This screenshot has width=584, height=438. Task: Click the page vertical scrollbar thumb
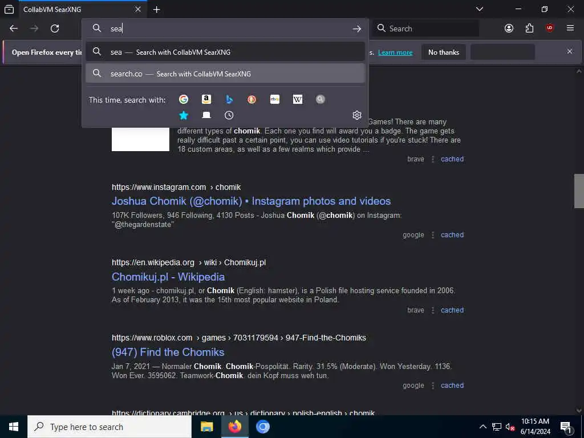pyautogui.click(x=579, y=190)
